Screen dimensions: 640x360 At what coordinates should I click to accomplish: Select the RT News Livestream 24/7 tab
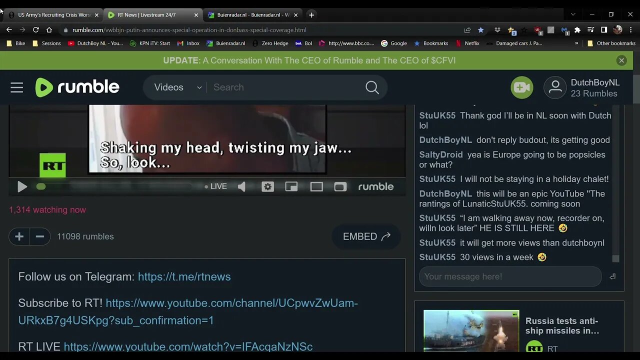[147, 15]
